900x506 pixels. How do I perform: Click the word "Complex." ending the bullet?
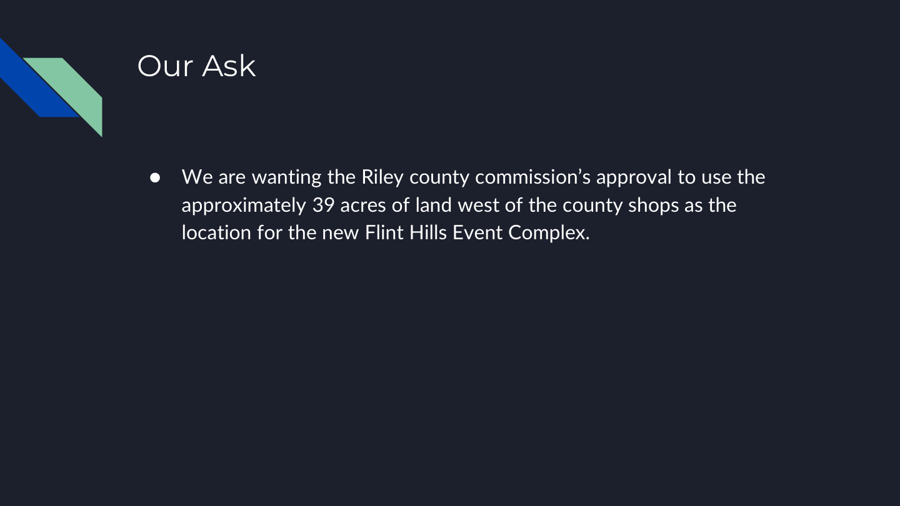point(549,232)
